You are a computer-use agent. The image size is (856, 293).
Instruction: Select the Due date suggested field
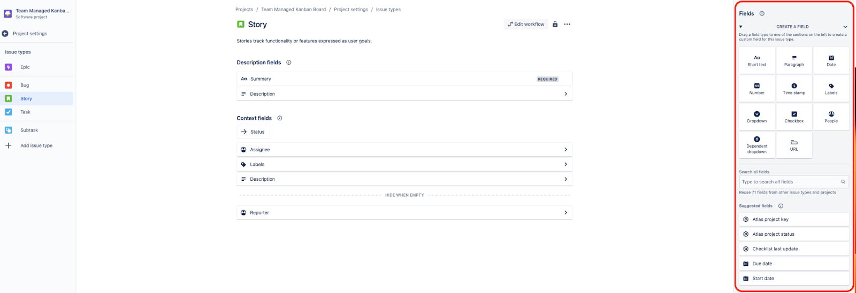(794, 264)
